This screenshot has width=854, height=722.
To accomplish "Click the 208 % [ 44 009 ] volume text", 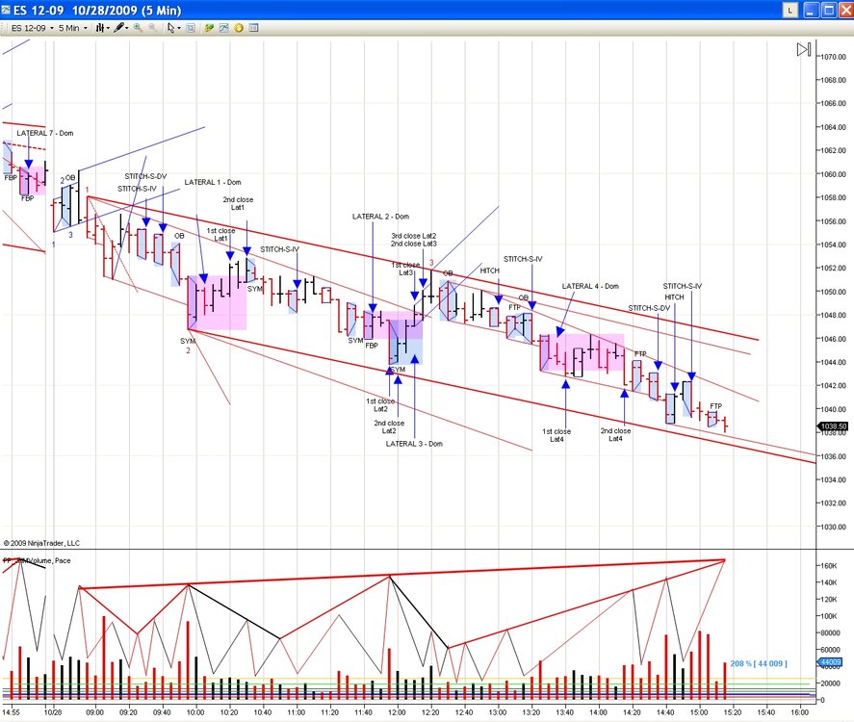I will [759, 663].
